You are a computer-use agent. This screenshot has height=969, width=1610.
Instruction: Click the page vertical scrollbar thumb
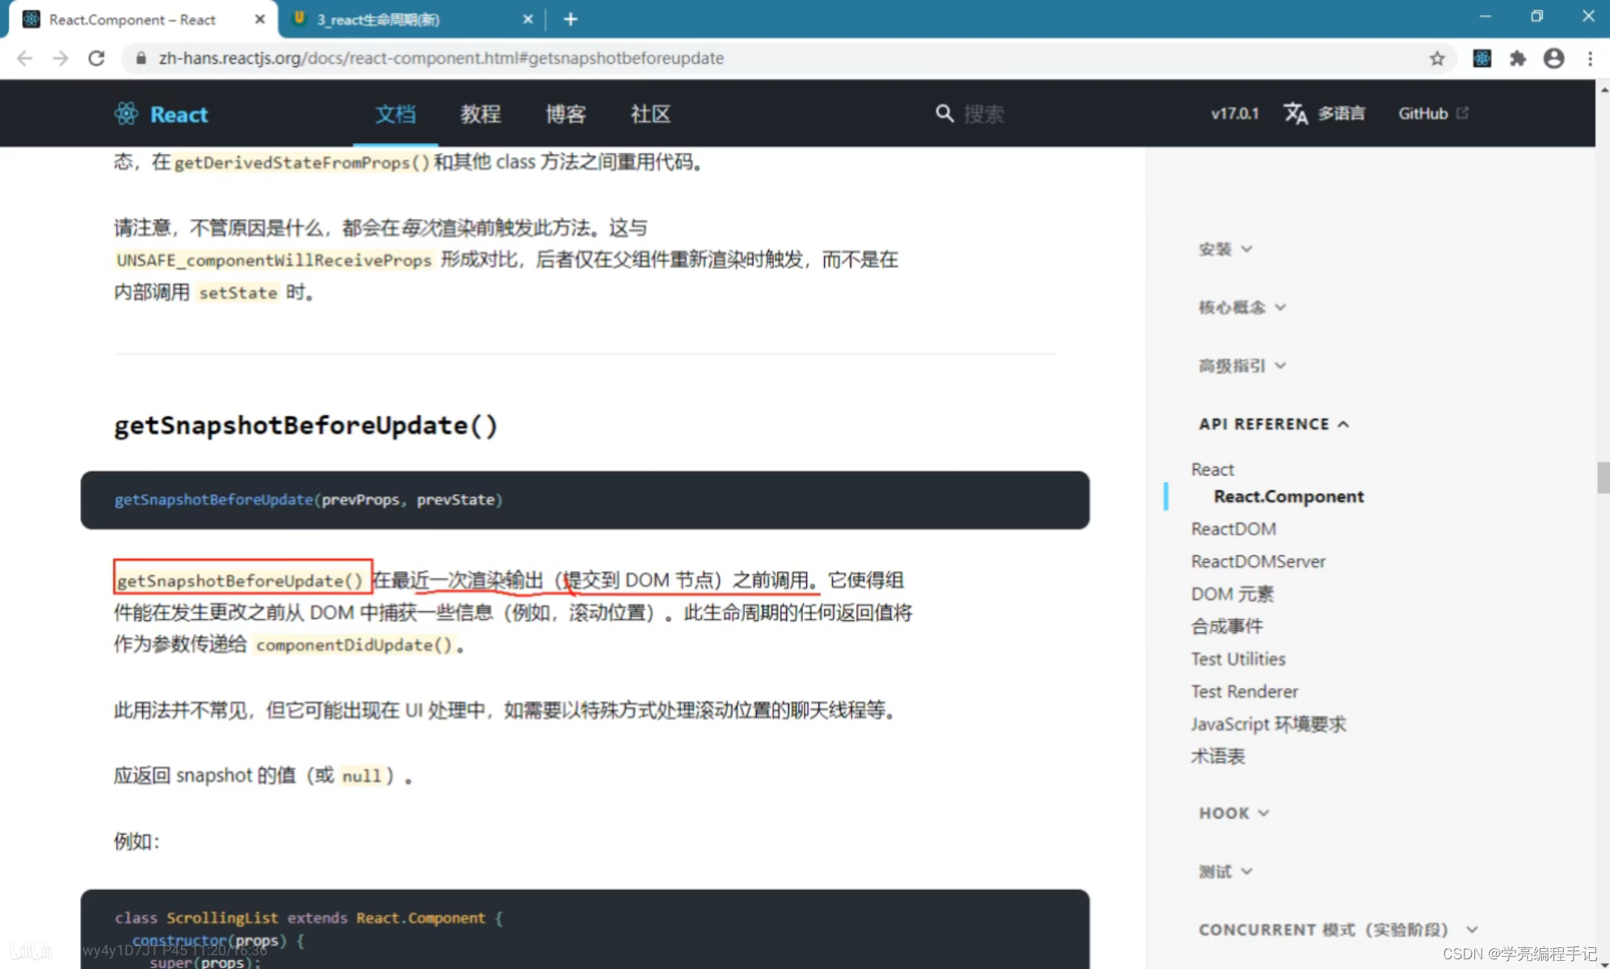pyautogui.click(x=1603, y=477)
